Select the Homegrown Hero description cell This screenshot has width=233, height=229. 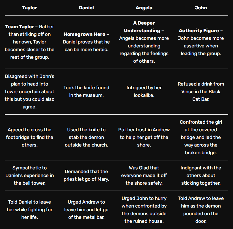86,42
